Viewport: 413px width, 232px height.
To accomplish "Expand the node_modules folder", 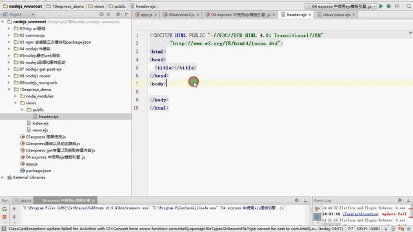I will click(15, 96).
